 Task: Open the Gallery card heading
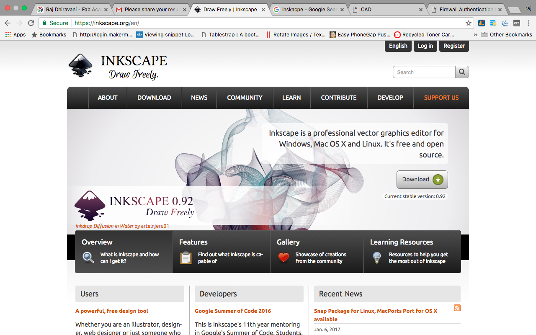point(288,242)
